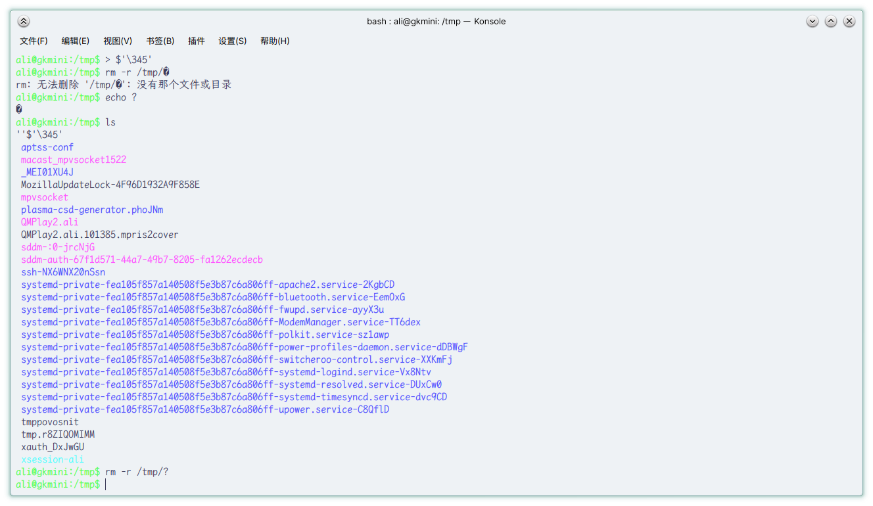Click the QMPlay2.ali.101385.mpris2cover file name
873x506 pixels.
100,235
